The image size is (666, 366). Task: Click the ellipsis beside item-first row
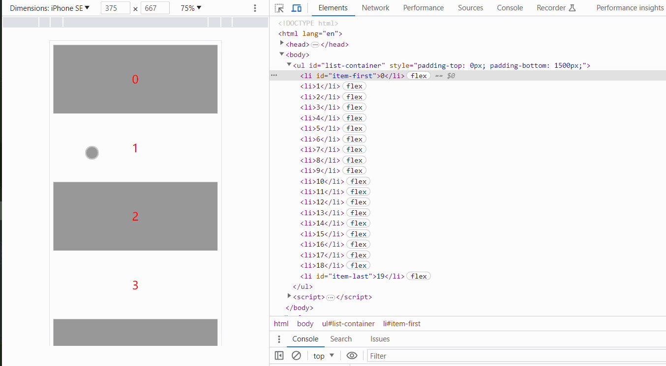274,76
